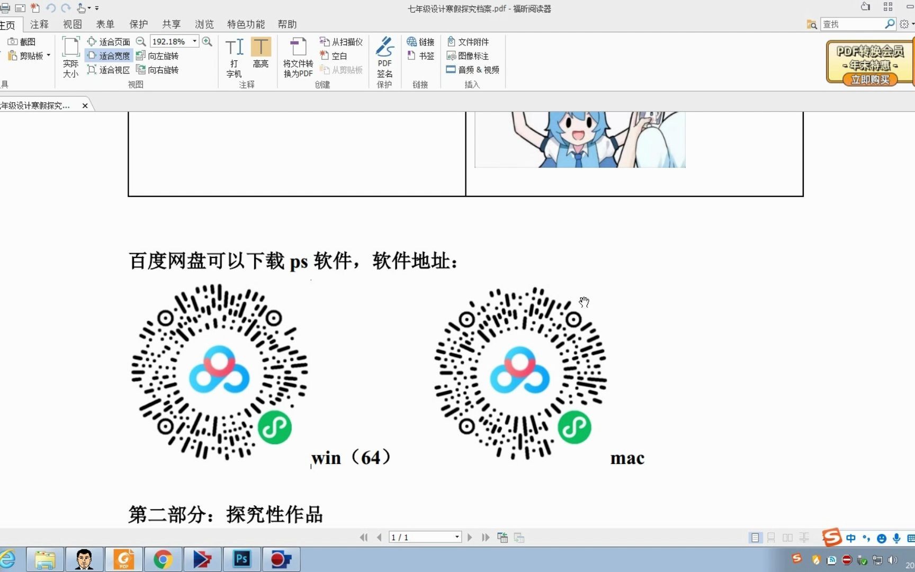
Task: Insert a link (链接)
Action: [x=420, y=41]
